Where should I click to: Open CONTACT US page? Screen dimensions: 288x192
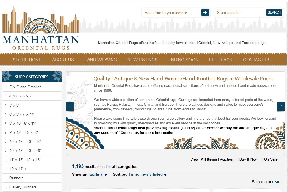257,60
